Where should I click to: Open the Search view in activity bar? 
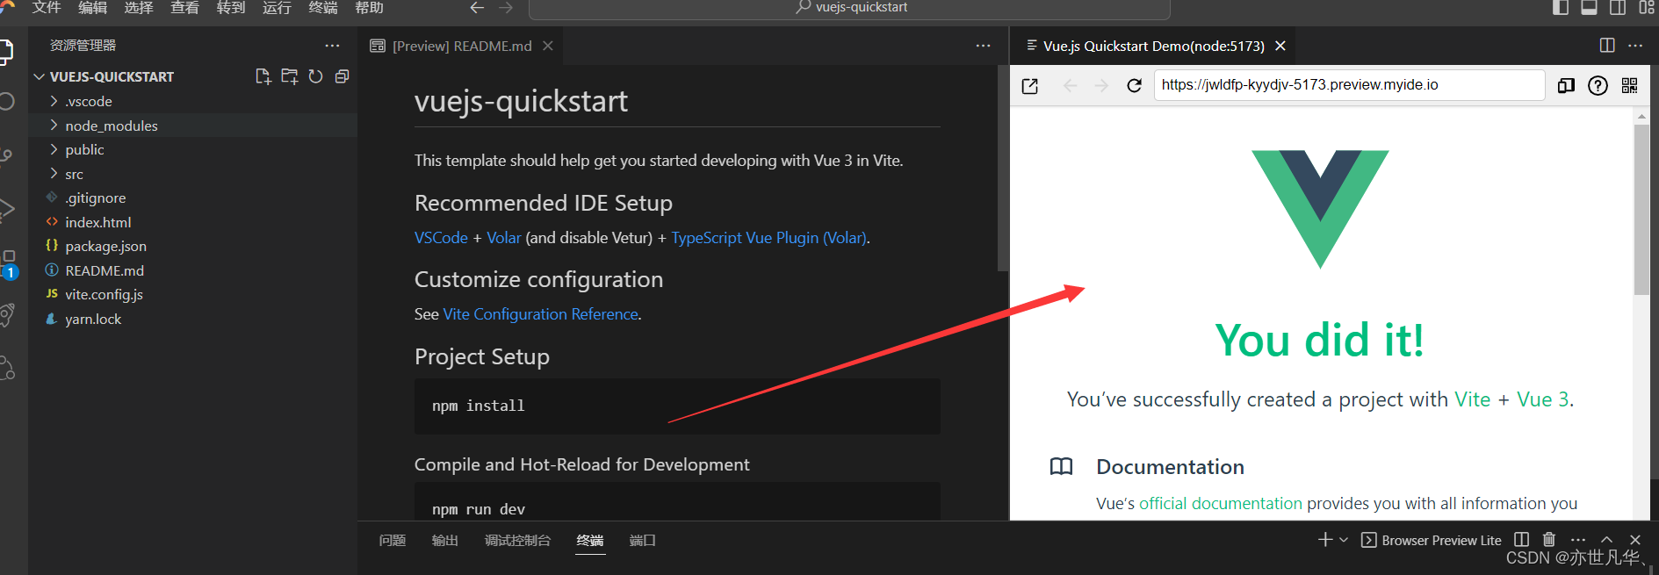[5, 101]
